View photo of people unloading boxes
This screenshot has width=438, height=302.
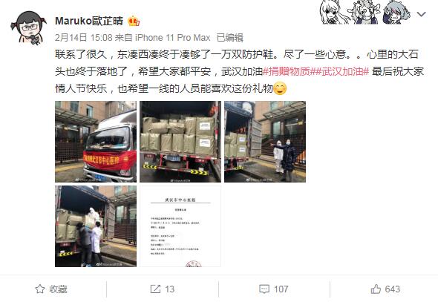(96, 226)
